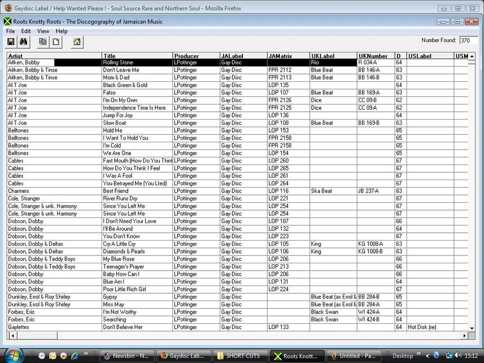Click the vertical scrollbar up arrow

[x=471, y=56]
